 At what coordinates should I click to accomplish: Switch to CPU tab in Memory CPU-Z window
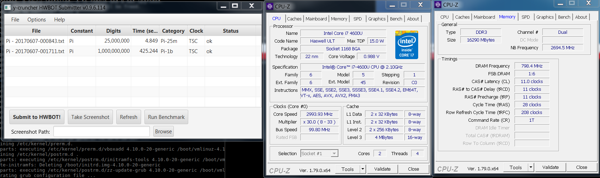pos(445,17)
